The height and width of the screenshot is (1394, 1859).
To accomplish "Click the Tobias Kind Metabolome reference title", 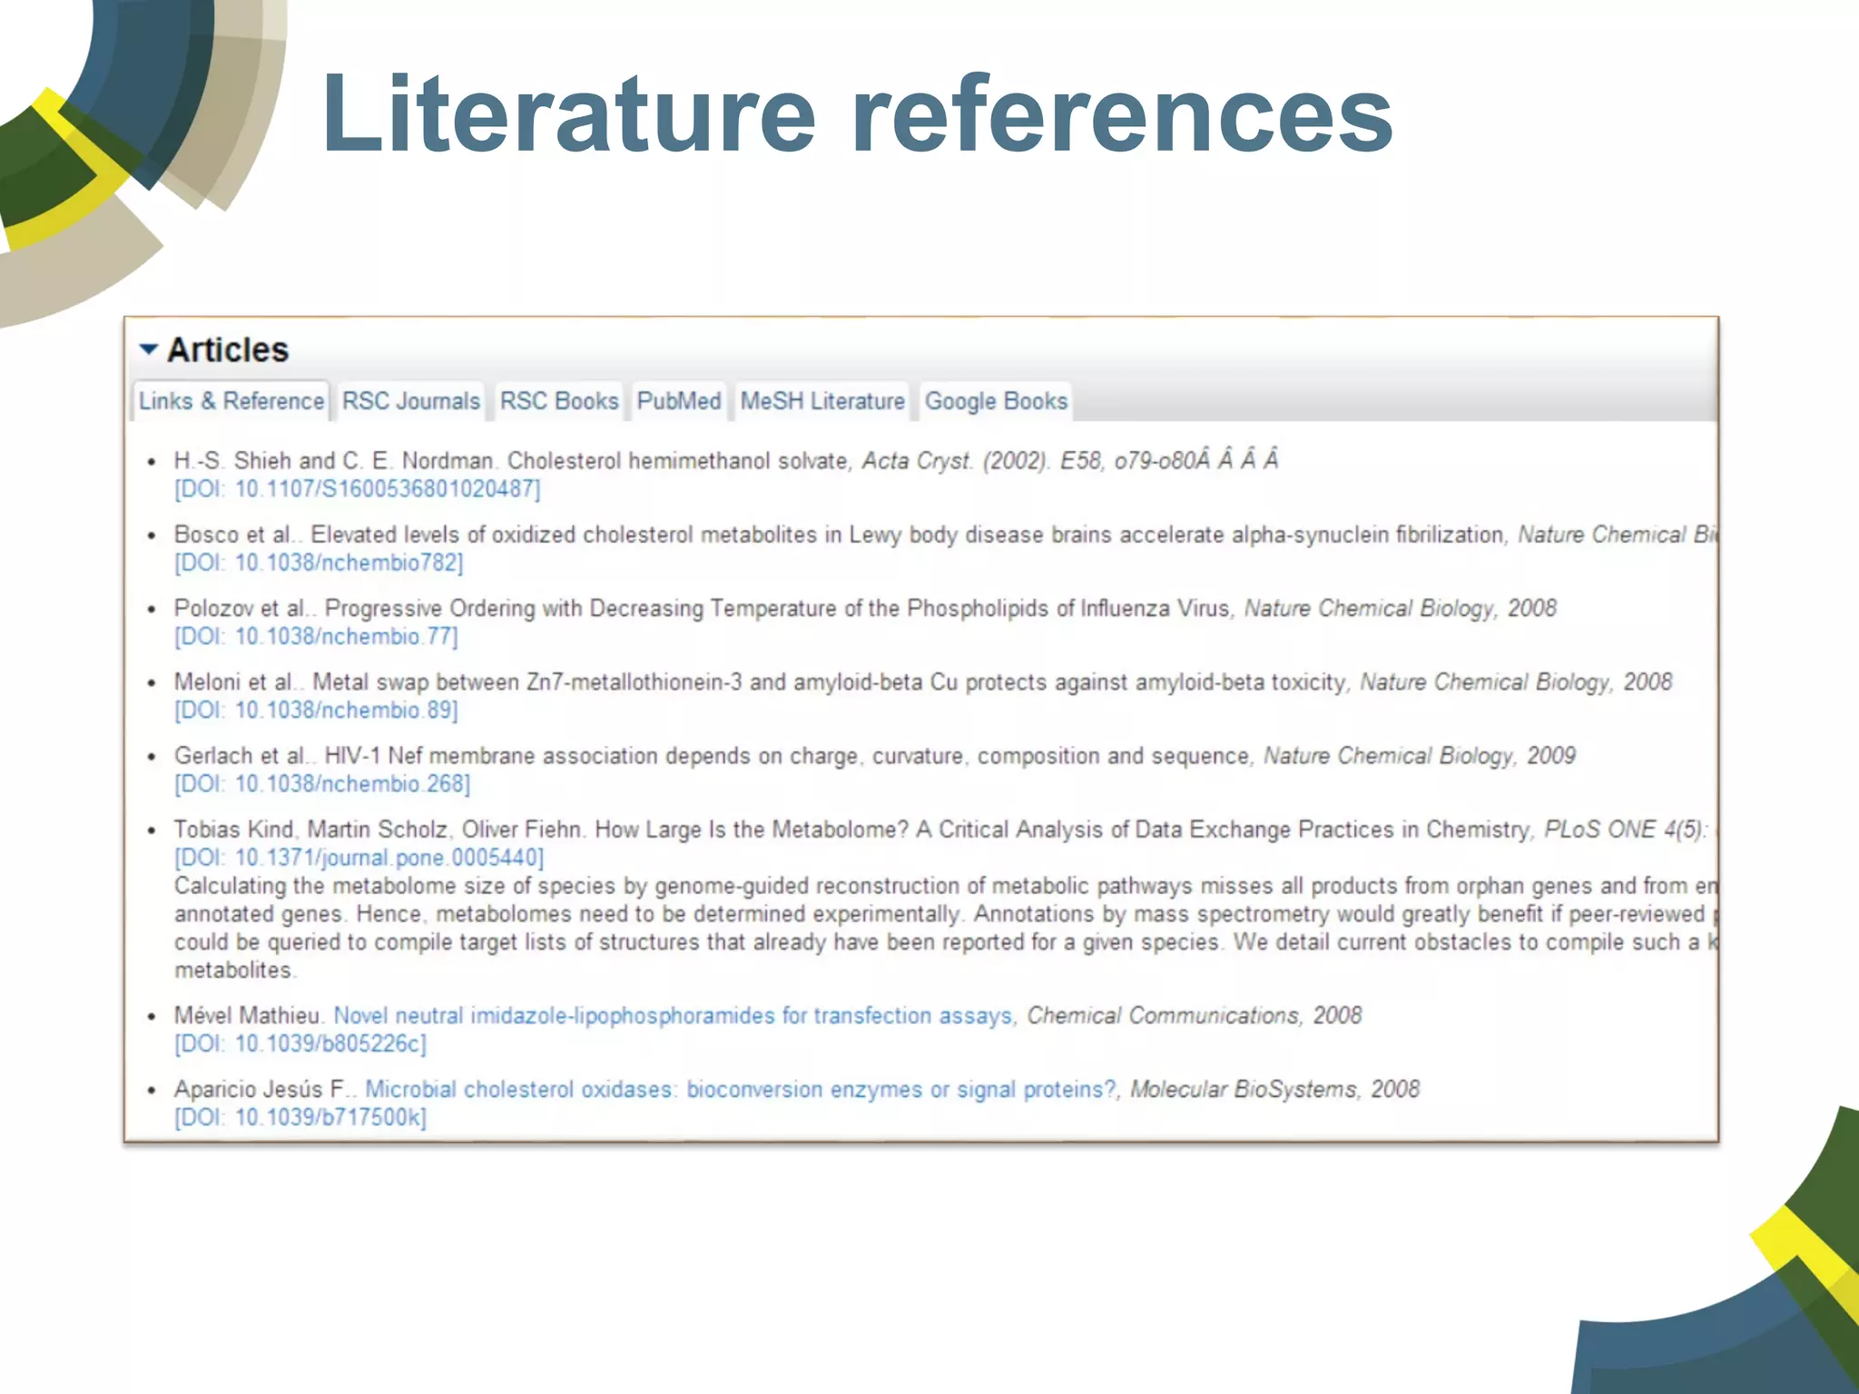I will (x=1061, y=830).
